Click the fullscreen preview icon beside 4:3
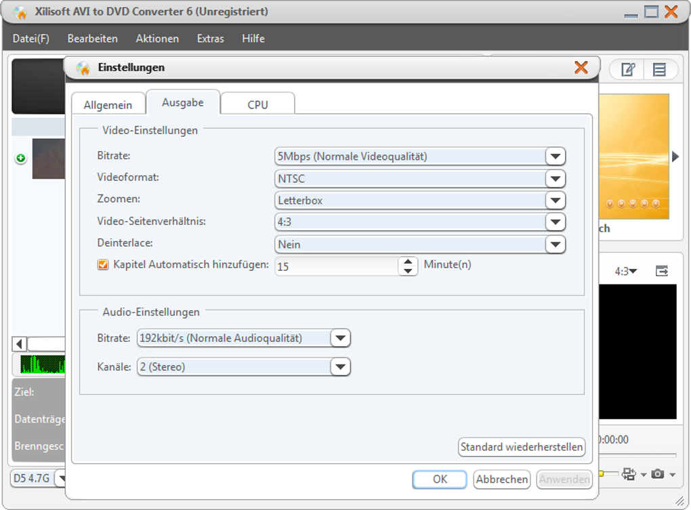691x510 pixels. click(x=661, y=271)
